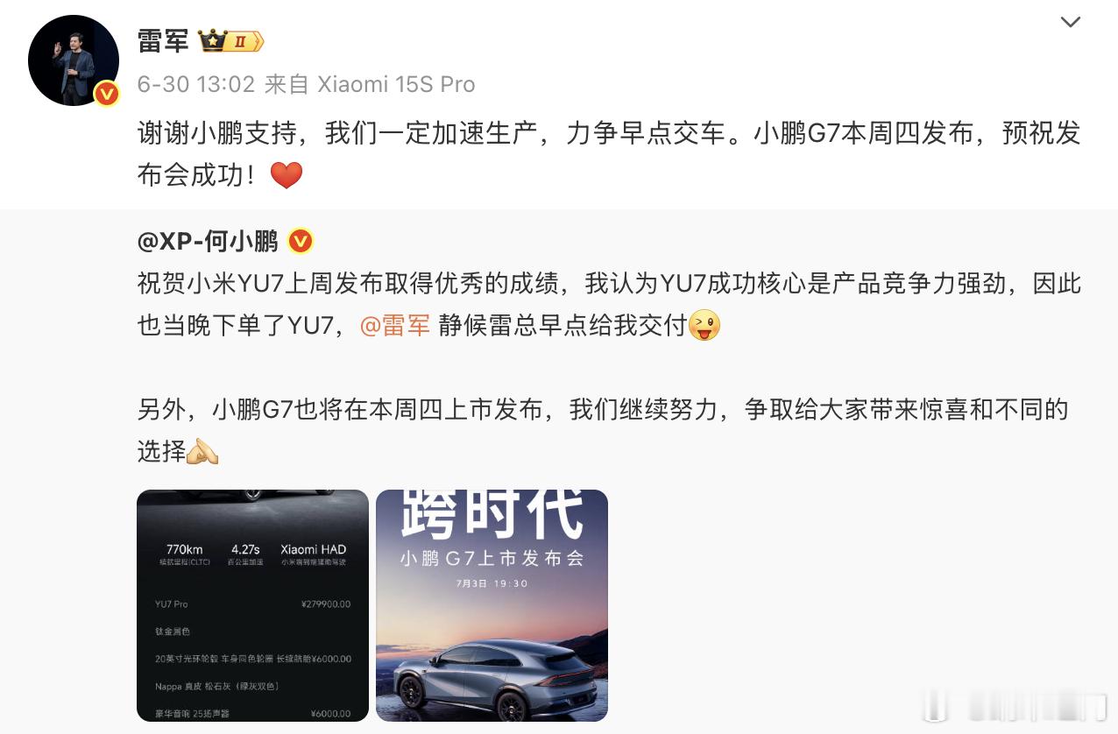
Task: Expand the post options chevron menu
Action: pos(1071,22)
